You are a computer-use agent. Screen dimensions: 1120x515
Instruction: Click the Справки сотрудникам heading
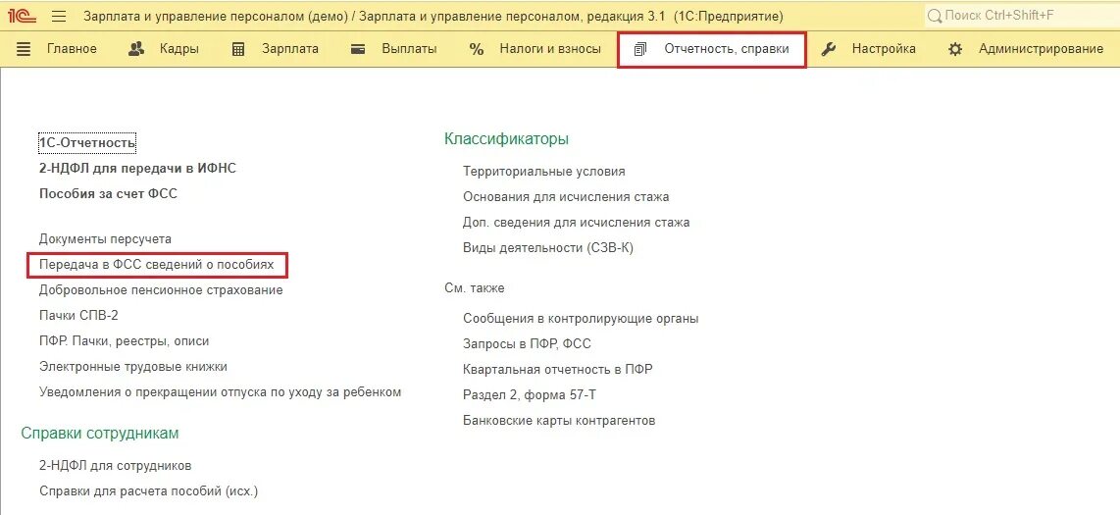[100, 433]
